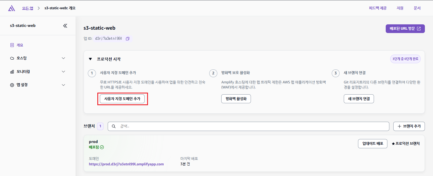The height and width of the screenshot is (176, 433).
Task: Open 피드백 제공 in top bar
Action: pyautogui.click(x=377, y=8)
